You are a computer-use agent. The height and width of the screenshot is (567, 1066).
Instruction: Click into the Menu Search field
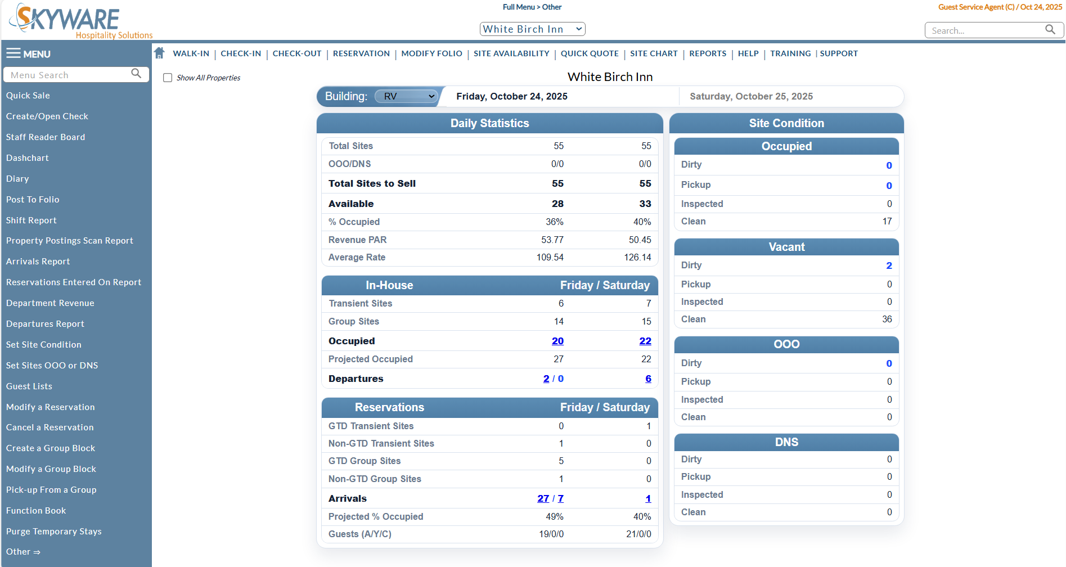coord(68,75)
